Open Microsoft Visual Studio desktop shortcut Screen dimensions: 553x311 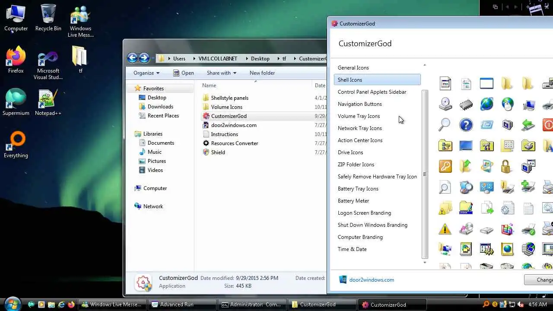coord(48,65)
